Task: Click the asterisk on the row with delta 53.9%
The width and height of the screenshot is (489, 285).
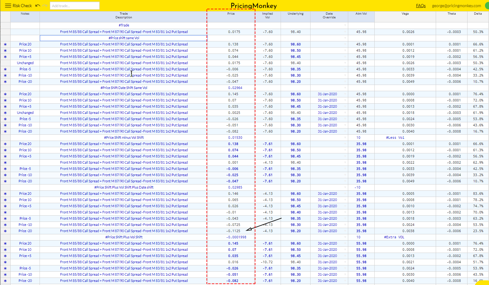Action: [x=5, y=268]
